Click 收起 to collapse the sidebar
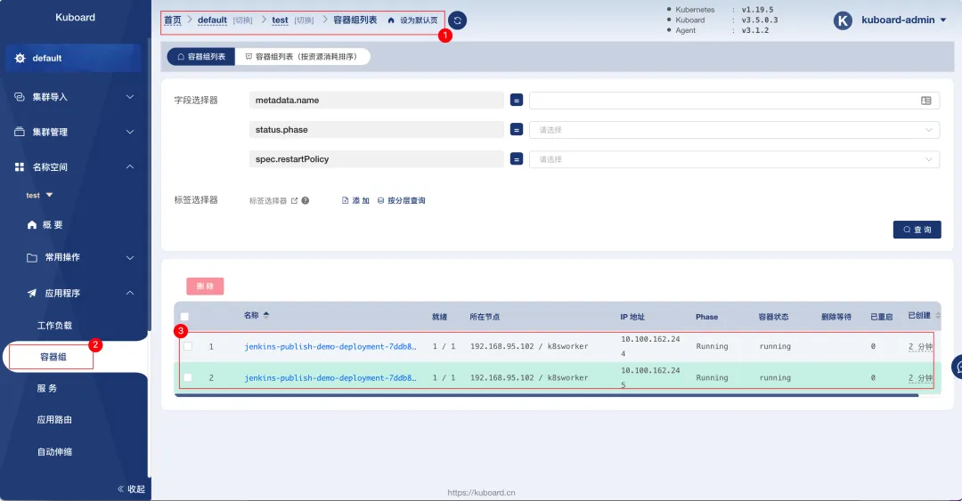The width and height of the screenshot is (962, 501). point(136,489)
